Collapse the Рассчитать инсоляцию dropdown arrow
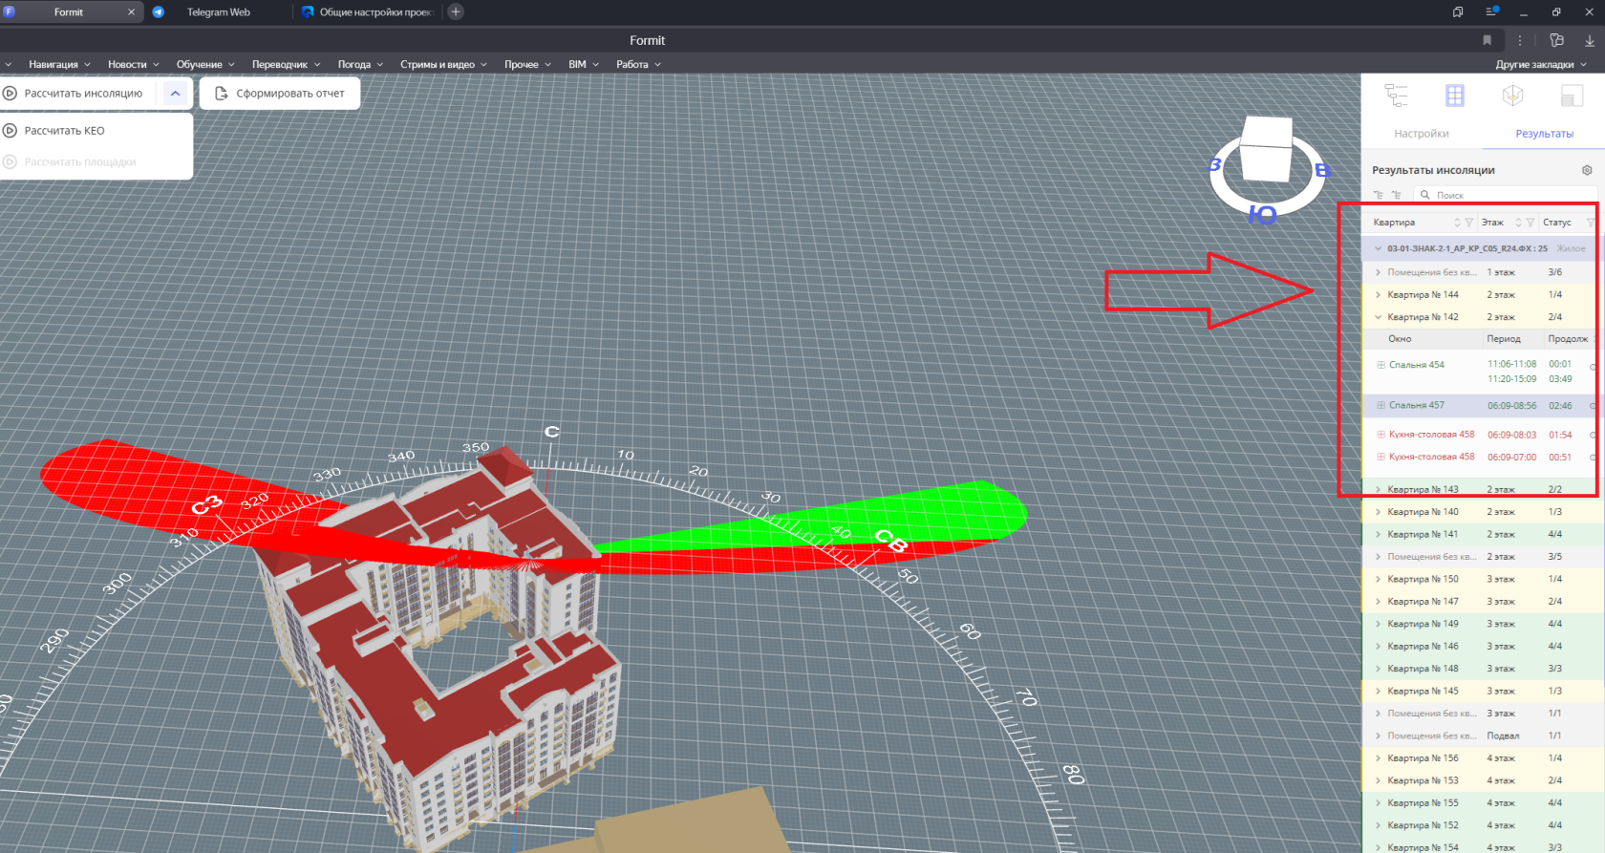1605x853 pixels. click(x=176, y=94)
